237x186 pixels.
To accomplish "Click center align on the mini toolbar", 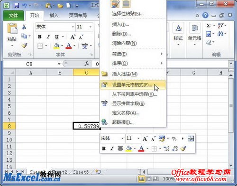I will pyautogui.click(x=120, y=149).
